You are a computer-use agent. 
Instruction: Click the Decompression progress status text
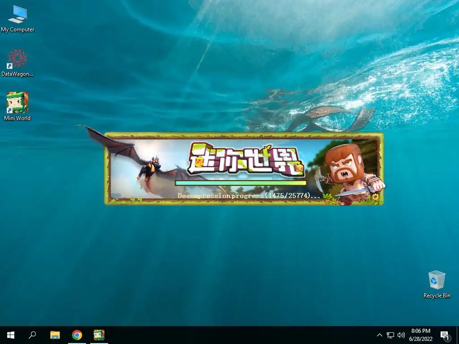click(249, 196)
